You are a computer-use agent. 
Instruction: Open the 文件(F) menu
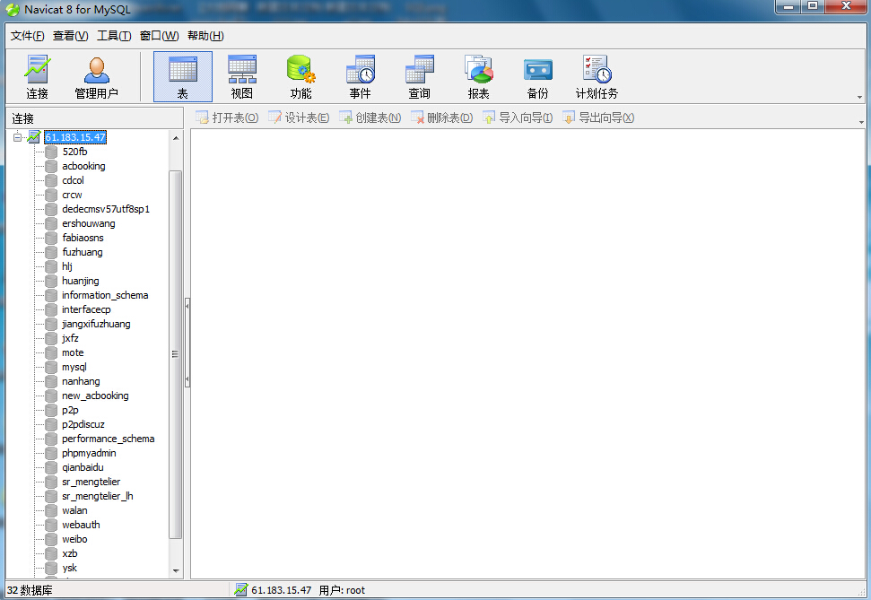[27, 36]
